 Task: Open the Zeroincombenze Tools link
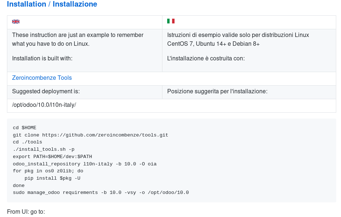click(x=42, y=78)
